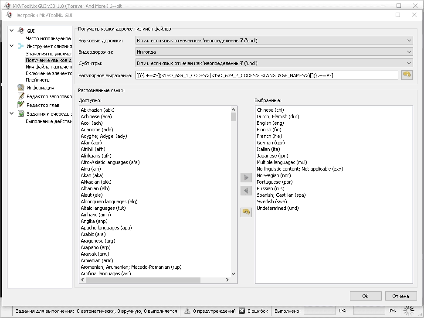This screenshot has height=318, width=424.
Task: Select Часто используемое settings page
Action: (48, 38)
